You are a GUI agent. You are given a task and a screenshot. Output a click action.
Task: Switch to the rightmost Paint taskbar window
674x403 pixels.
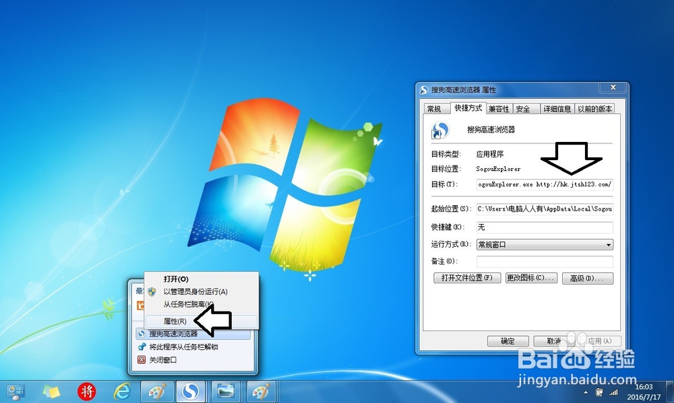[261, 392]
